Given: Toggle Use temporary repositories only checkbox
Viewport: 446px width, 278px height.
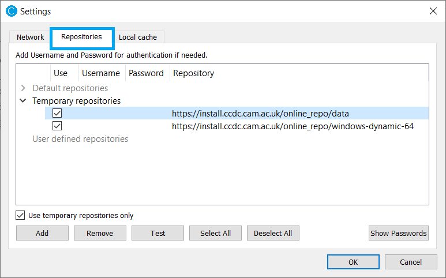Looking at the screenshot, I should [x=21, y=215].
